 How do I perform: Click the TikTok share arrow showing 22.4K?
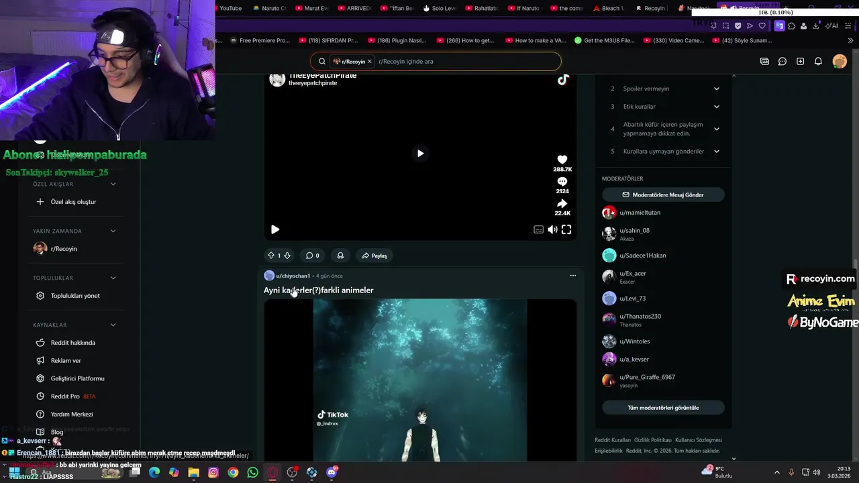pyautogui.click(x=562, y=203)
